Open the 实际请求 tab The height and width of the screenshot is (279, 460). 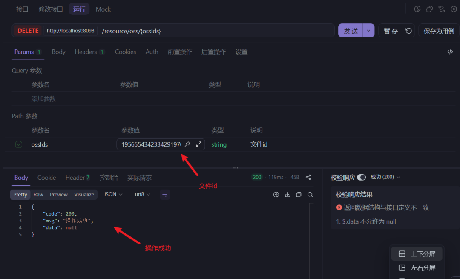[x=139, y=178]
